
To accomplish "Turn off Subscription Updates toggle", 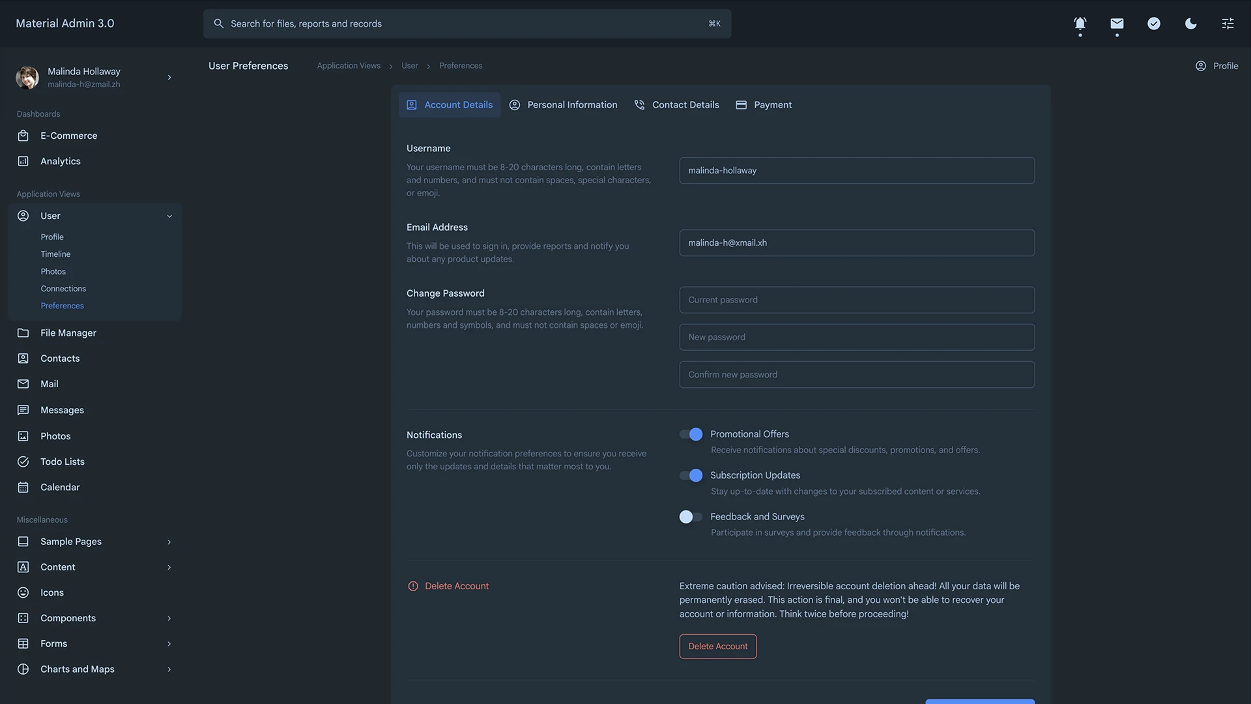I will point(691,475).
